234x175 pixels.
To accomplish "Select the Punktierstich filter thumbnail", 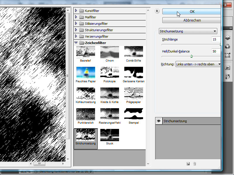I will (x=85, y=114).
